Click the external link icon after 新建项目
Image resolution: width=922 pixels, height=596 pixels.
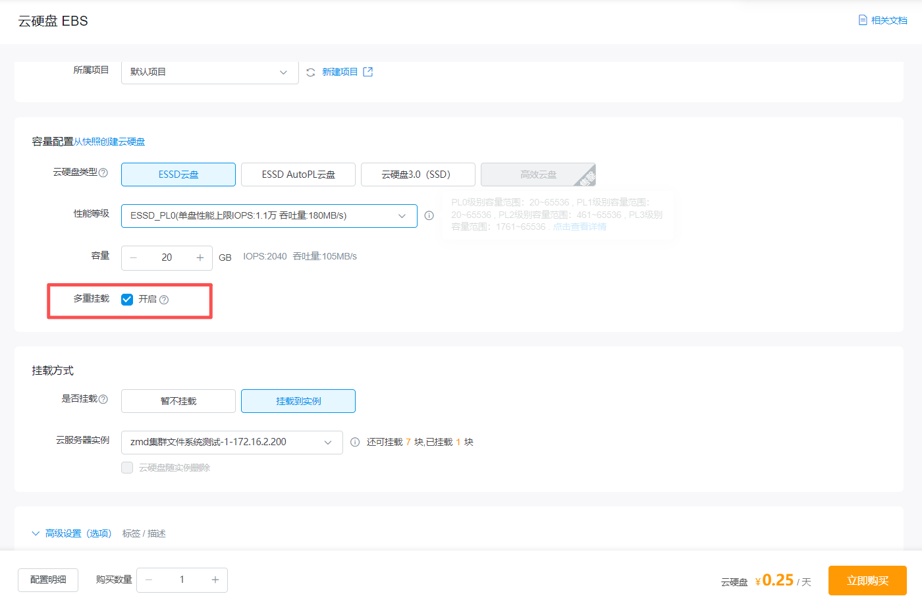click(368, 72)
